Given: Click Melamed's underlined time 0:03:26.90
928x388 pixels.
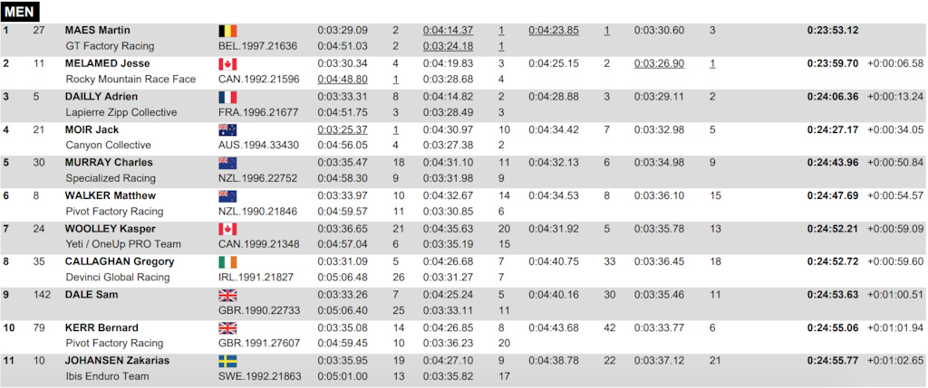Looking at the screenshot, I should (x=659, y=63).
